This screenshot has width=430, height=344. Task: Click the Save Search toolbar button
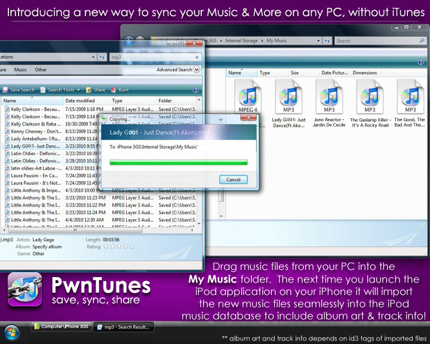click(x=19, y=90)
